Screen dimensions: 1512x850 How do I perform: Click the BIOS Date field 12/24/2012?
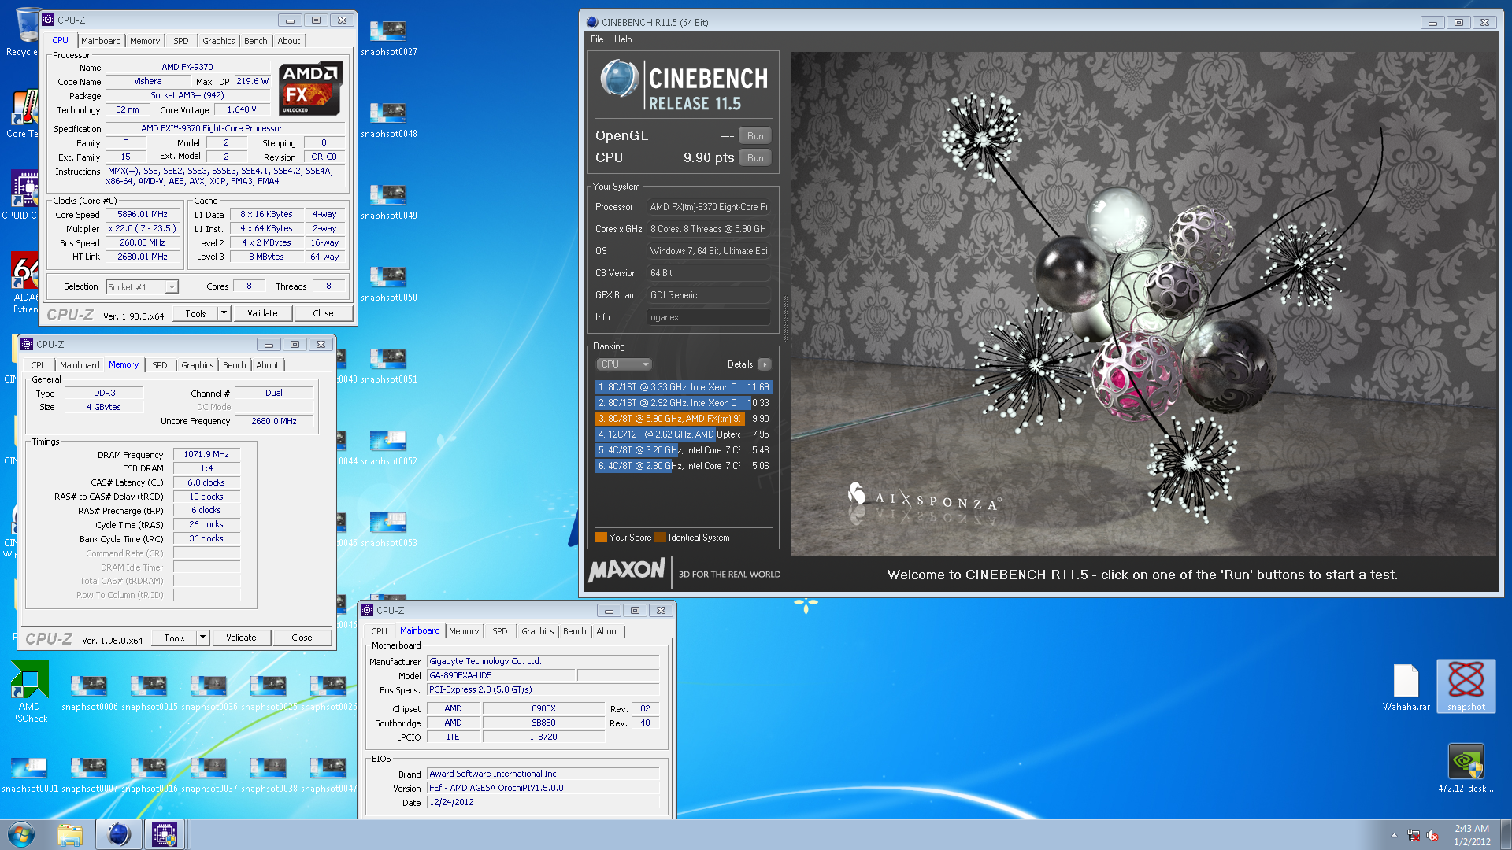[x=543, y=803]
